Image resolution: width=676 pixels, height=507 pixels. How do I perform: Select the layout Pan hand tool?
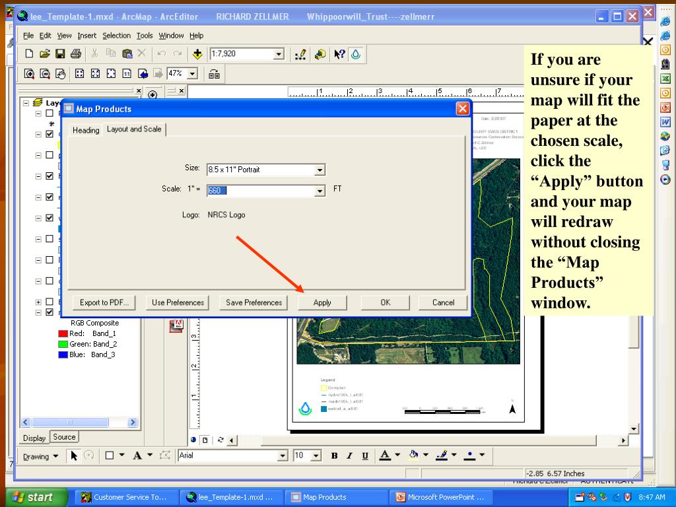tap(60, 74)
